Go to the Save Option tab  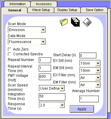94,10
